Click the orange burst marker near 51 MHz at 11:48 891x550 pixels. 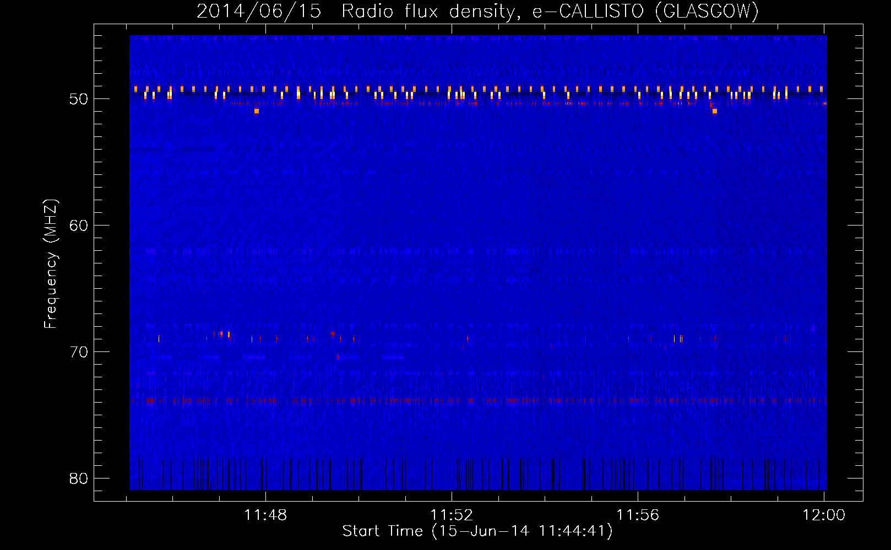(257, 111)
